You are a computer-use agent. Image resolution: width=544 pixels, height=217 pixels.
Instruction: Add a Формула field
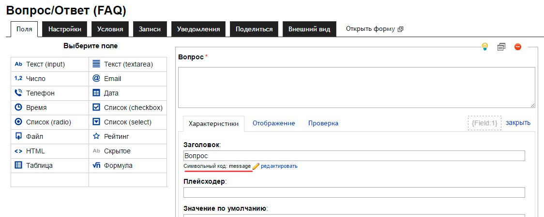(118, 165)
